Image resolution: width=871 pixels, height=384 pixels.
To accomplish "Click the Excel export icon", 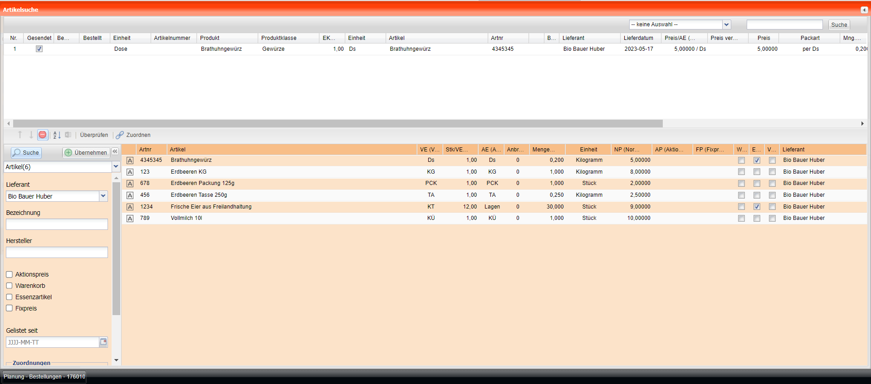I will (68, 135).
